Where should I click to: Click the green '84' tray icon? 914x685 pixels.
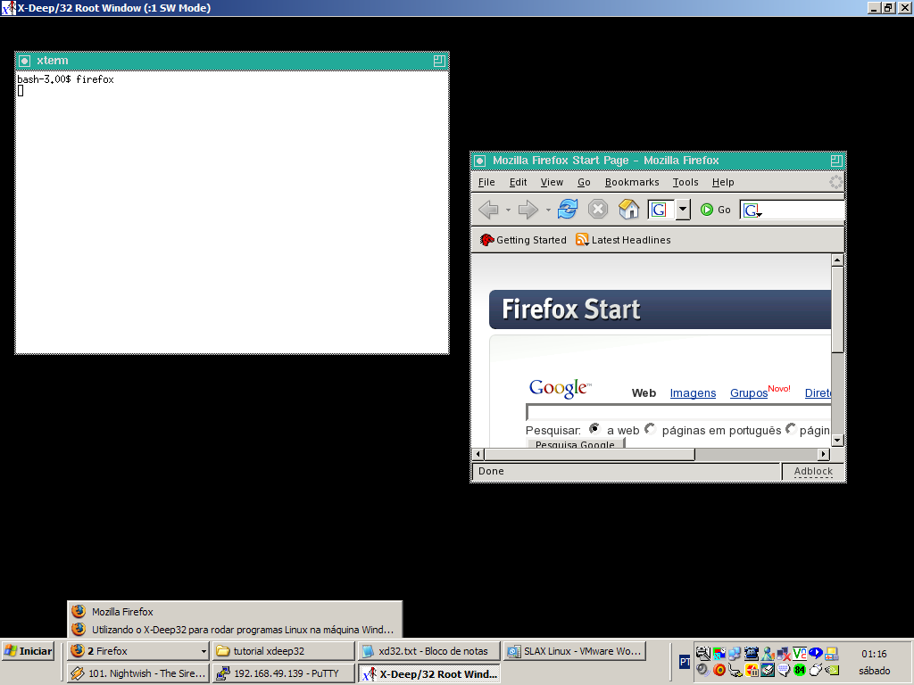coord(800,671)
